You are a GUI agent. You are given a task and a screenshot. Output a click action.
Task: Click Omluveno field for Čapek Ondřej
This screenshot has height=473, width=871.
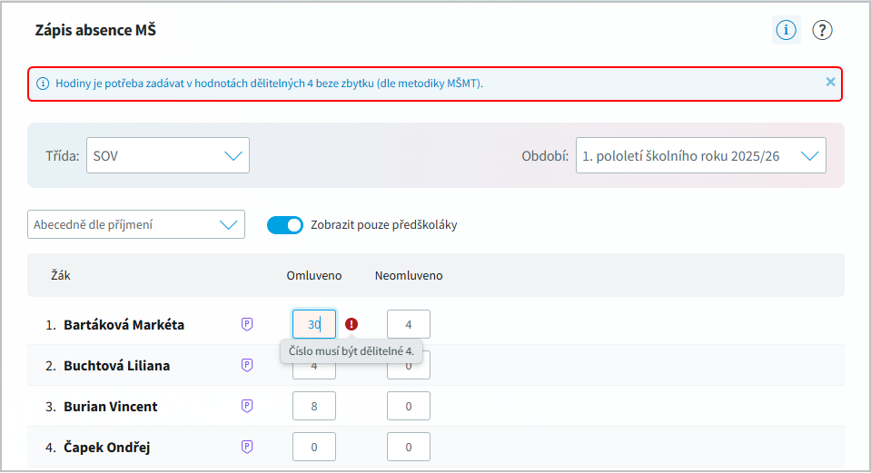314,447
